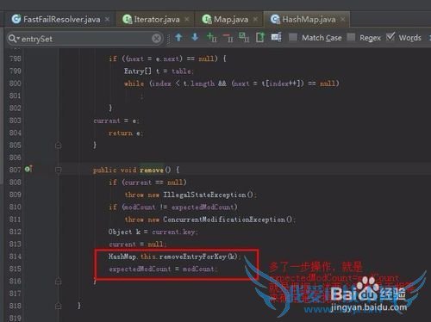Enable Match Case checkbox
Viewport: 431px width, 322px height.
(x=293, y=37)
